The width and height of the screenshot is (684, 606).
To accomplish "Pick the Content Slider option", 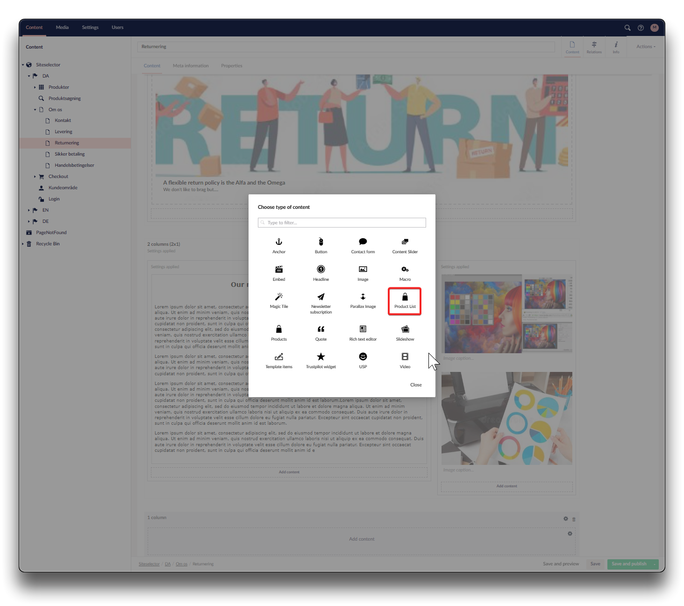I will [405, 246].
